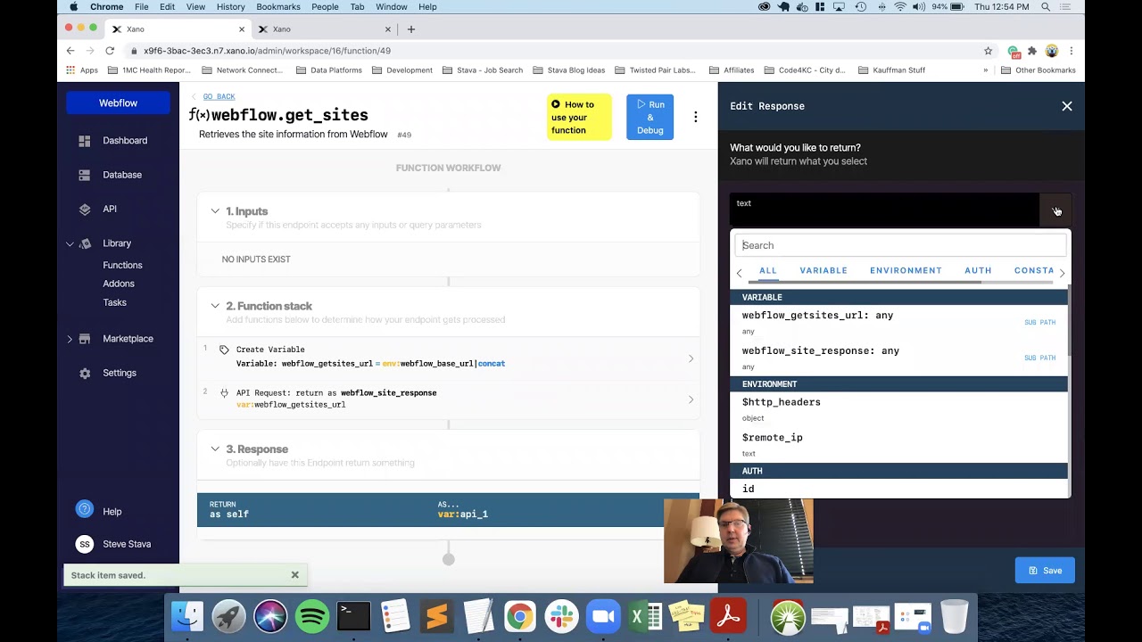Slide filter tabs left with arrow
The height and width of the screenshot is (642, 1142).
tap(739, 273)
